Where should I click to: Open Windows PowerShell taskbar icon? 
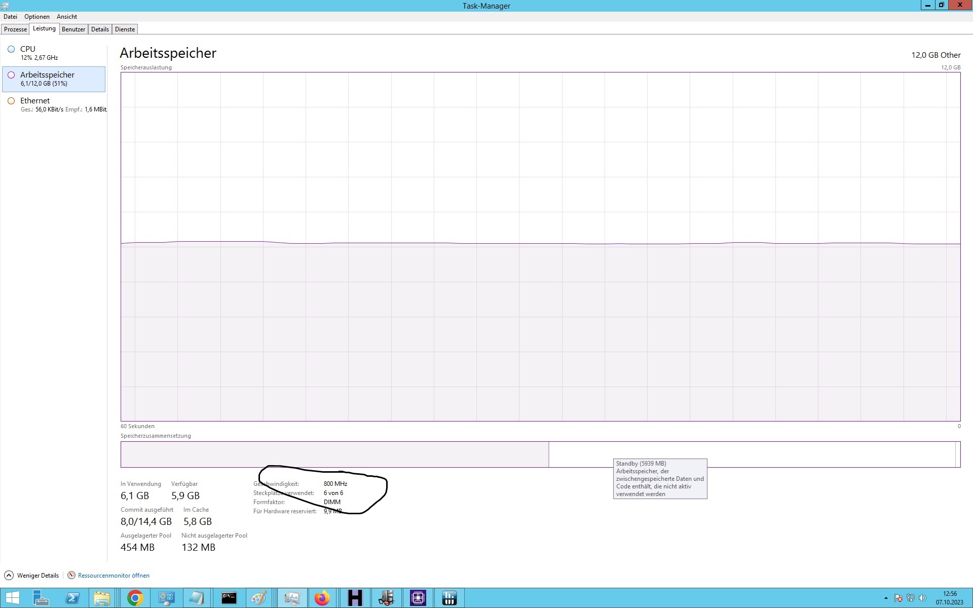click(x=72, y=598)
